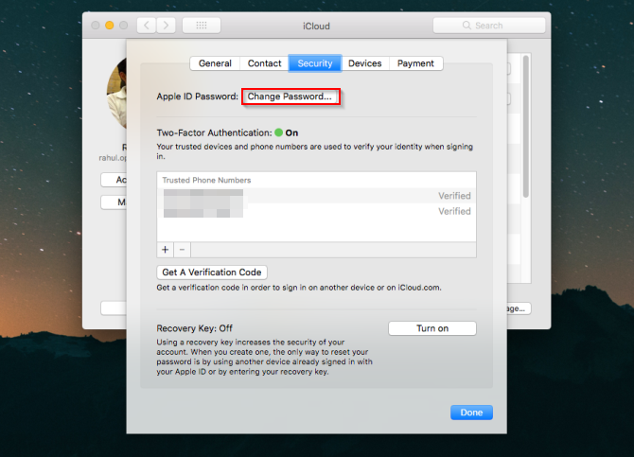This screenshot has width=634, height=457.
Task: Select the Security tab
Action: point(314,63)
